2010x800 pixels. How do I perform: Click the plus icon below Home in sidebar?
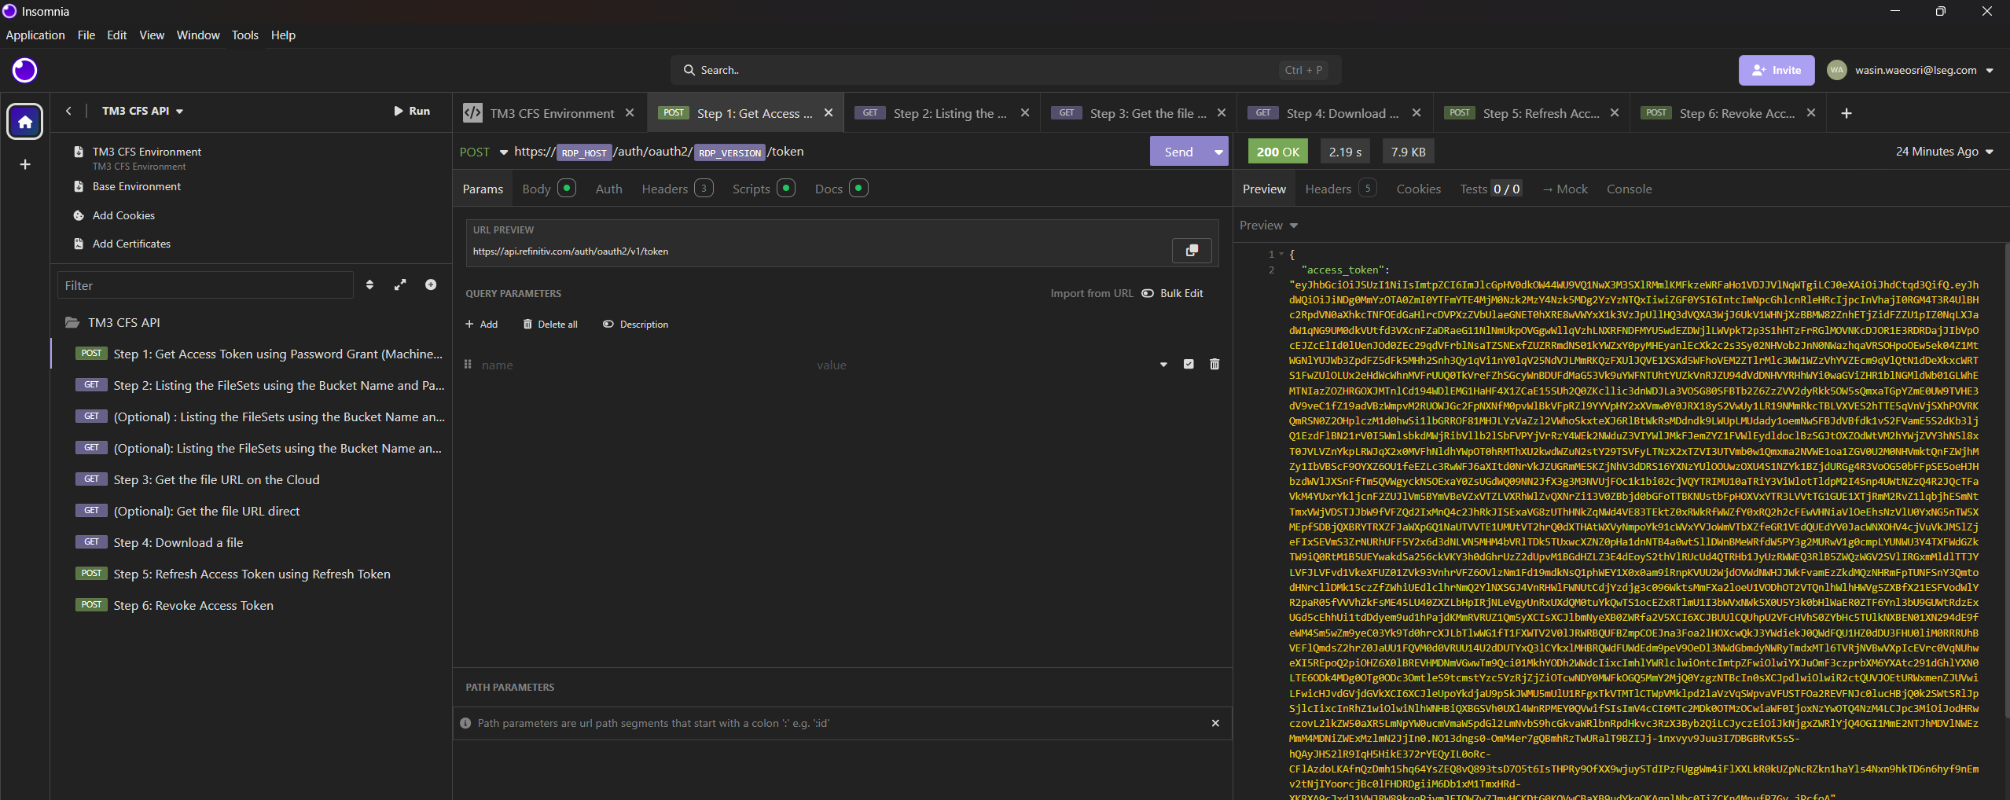(x=25, y=164)
